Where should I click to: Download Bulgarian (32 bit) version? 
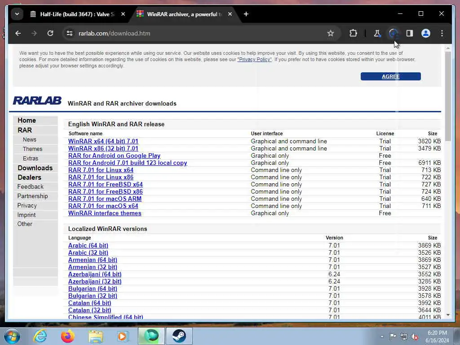(93, 296)
